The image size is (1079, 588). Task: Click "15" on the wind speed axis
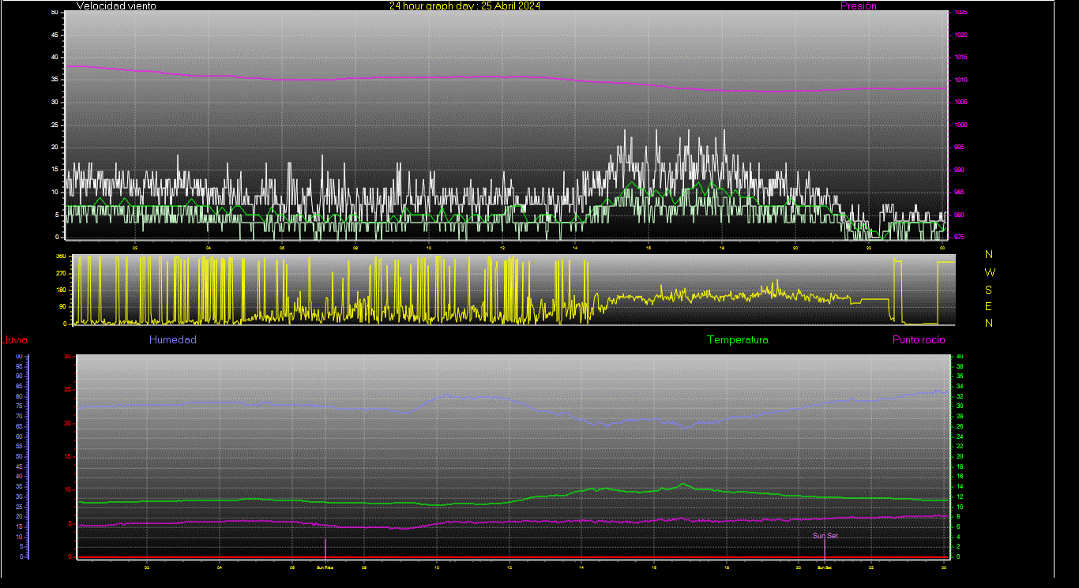click(x=55, y=170)
